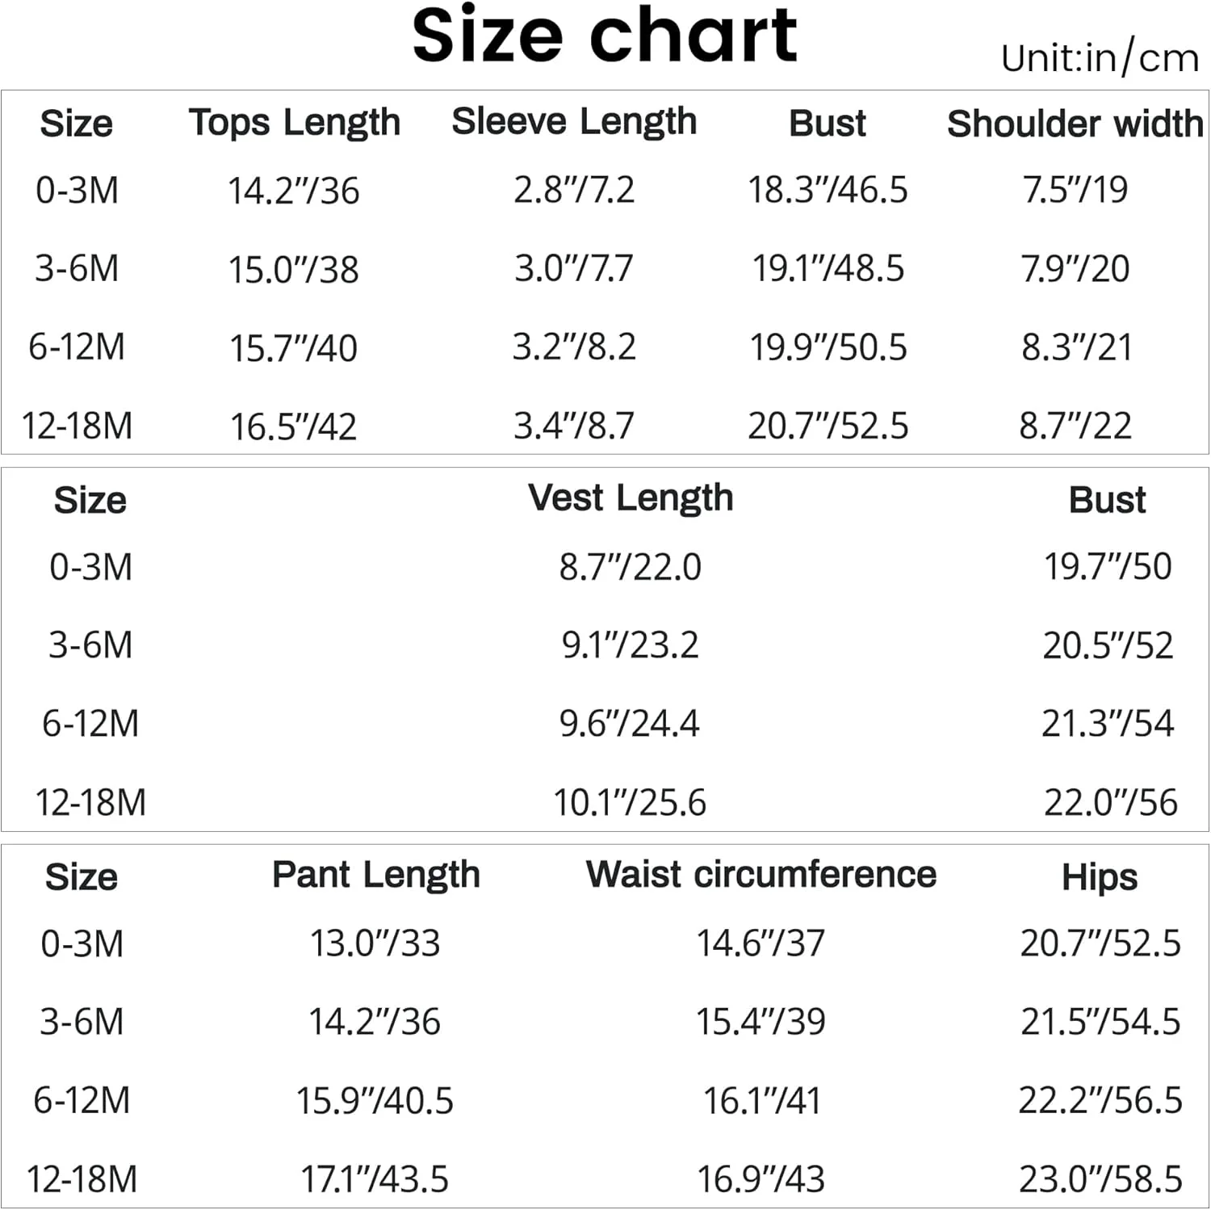The image size is (1211, 1210).
Task: Click the Bust value 19.1"/48.5
Action: tap(828, 268)
